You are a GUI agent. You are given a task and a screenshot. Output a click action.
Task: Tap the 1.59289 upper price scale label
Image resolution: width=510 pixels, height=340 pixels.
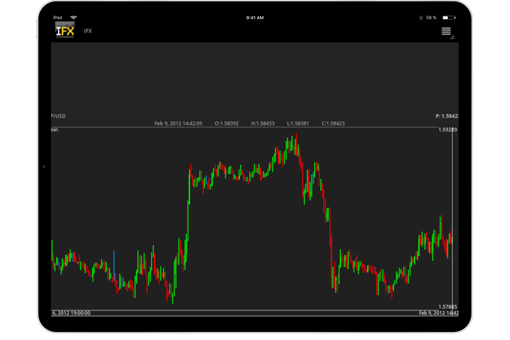[x=447, y=130]
